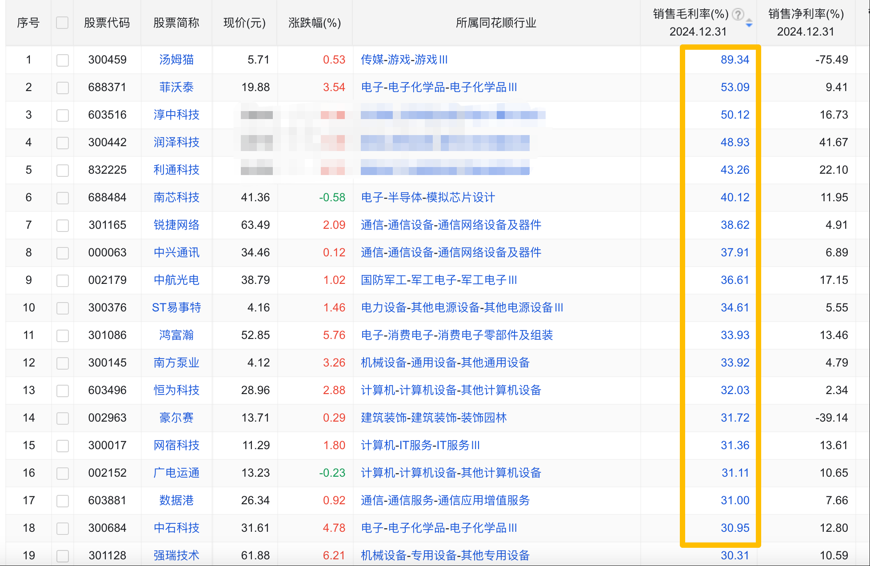Viewport: 870px width, 566px height.
Task: Open industry link 电子-消费电子-消费电子零部件及组装
Action: pyautogui.click(x=457, y=335)
